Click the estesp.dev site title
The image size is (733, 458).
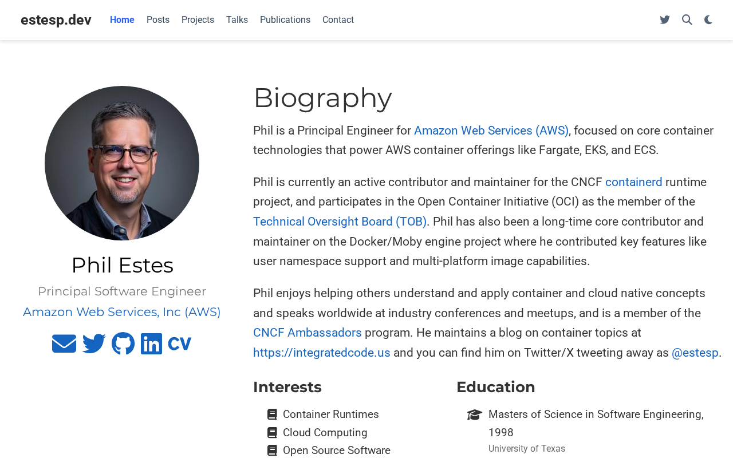click(56, 20)
